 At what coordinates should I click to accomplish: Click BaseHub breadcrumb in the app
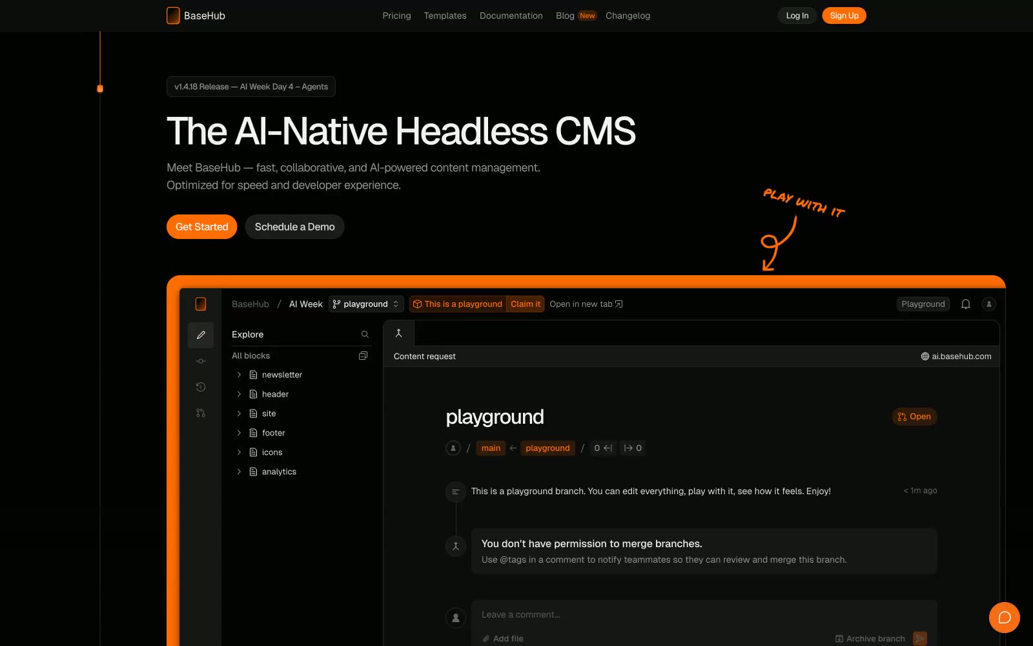click(251, 304)
